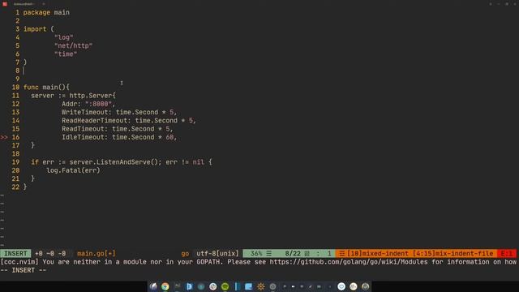Viewport: 519px width, 292px height.
Task: Click the utf-8[unix] encoding segment
Action: click(217, 254)
